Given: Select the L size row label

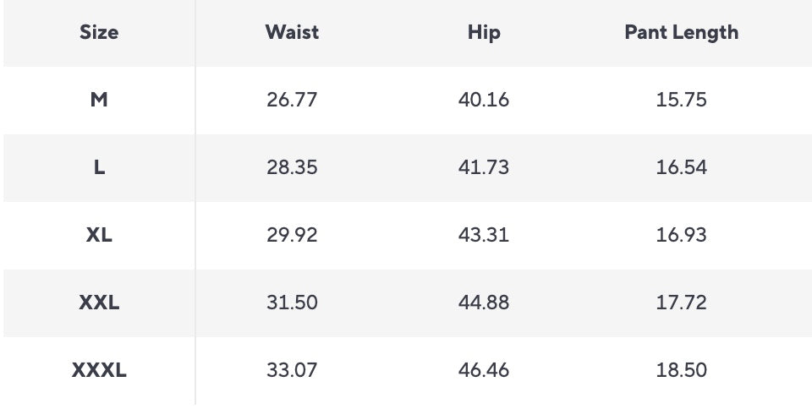Looking at the screenshot, I should pyautogui.click(x=99, y=167).
